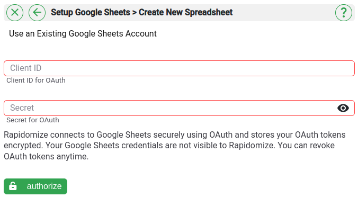
Task: Click the breadcrumb '>' separator in the header
Action: coord(135,13)
